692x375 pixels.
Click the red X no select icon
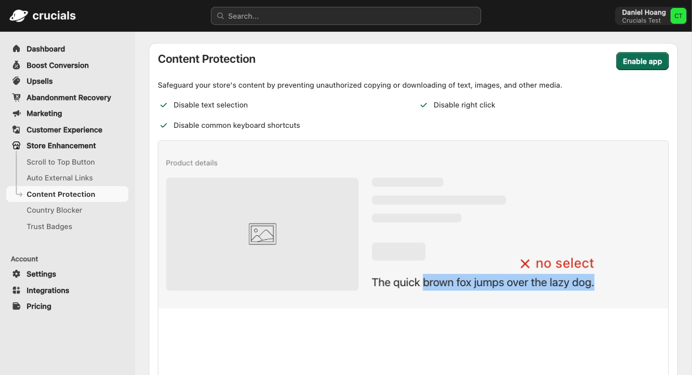click(x=525, y=264)
